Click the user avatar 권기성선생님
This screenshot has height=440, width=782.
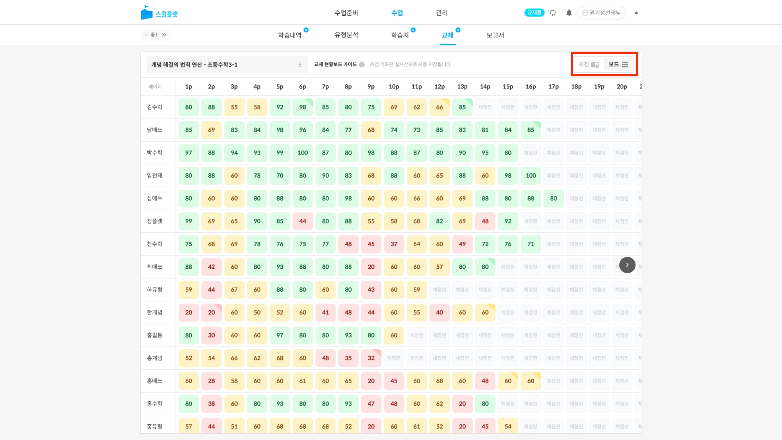coord(601,13)
